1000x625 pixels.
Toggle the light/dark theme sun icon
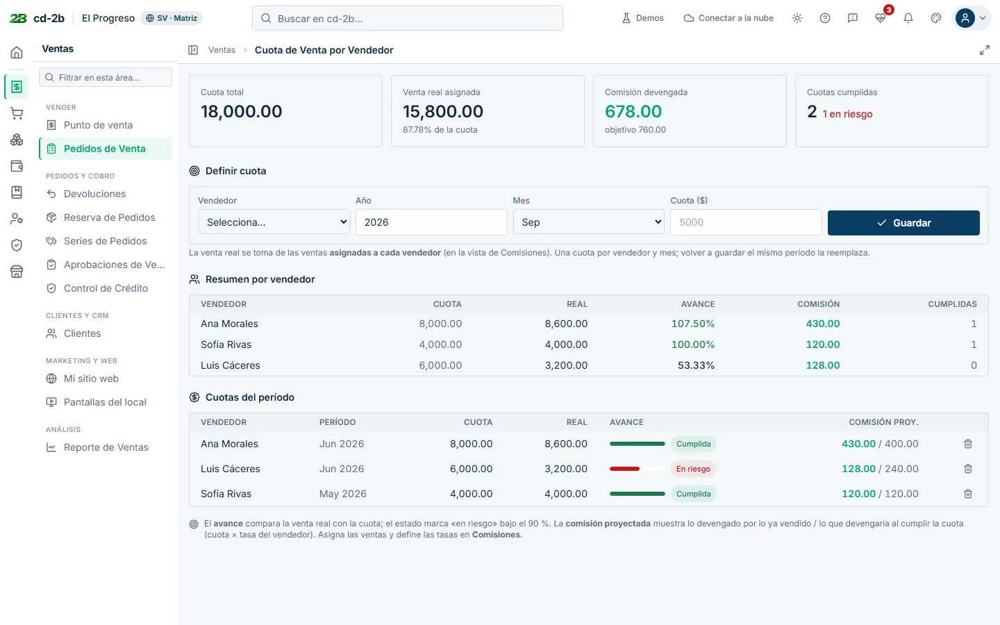(x=797, y=18)
